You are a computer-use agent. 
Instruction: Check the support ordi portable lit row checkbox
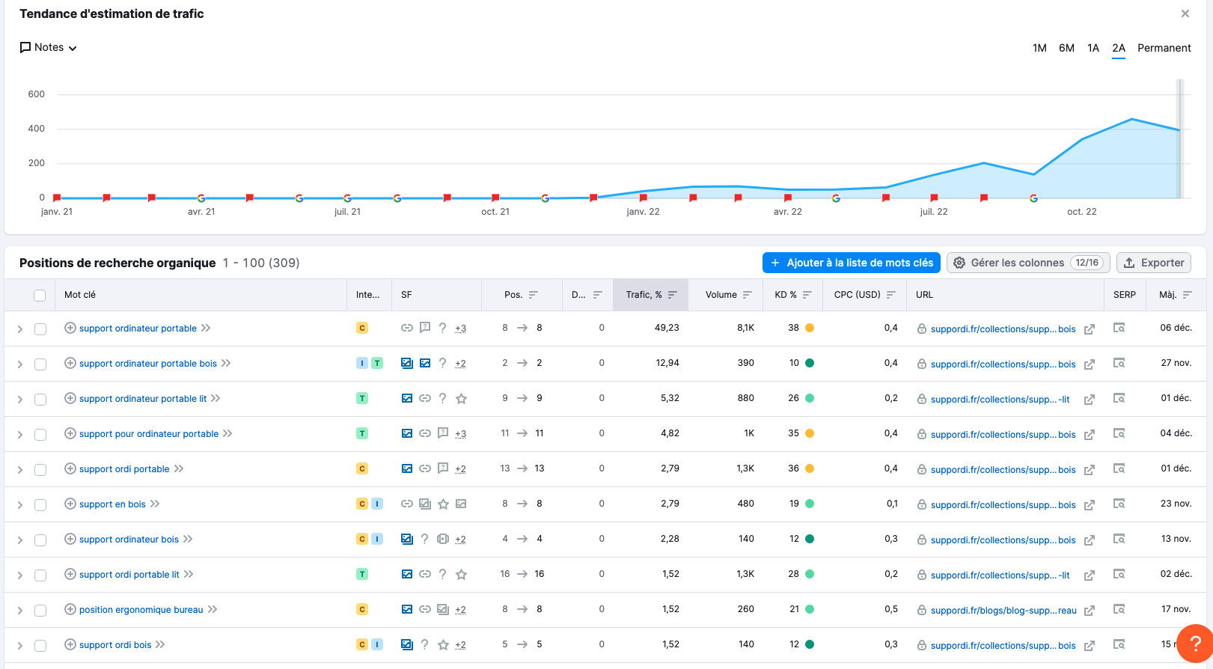[x=40, y=575]
